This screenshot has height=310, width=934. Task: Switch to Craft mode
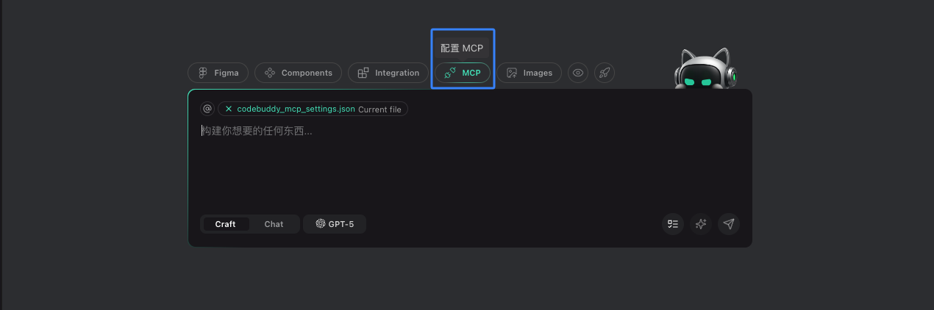[225, 224]
